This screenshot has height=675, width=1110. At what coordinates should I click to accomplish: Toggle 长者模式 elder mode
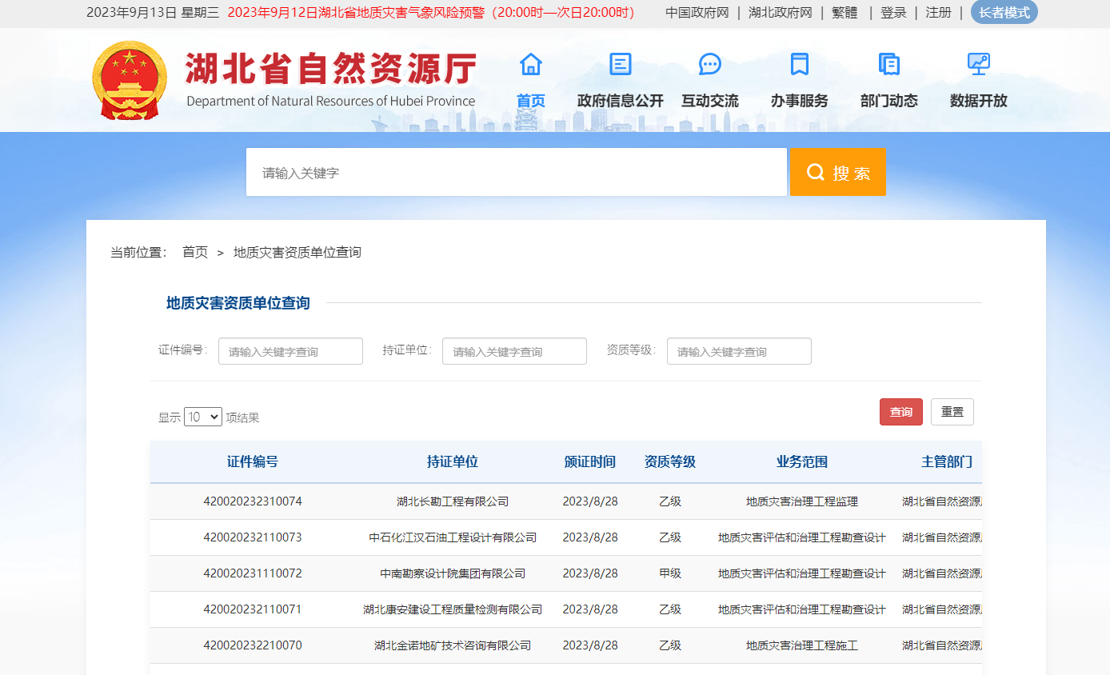point(1004,13)
